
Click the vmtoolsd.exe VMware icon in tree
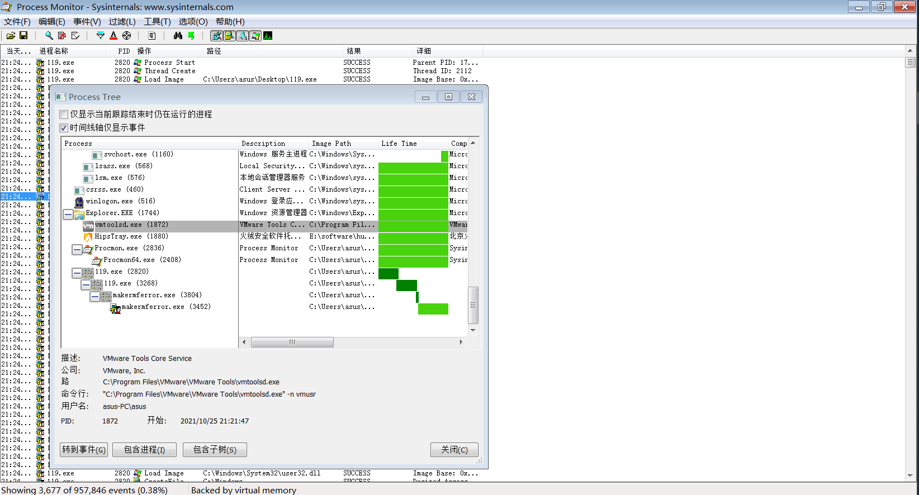[x=88, y=226]
